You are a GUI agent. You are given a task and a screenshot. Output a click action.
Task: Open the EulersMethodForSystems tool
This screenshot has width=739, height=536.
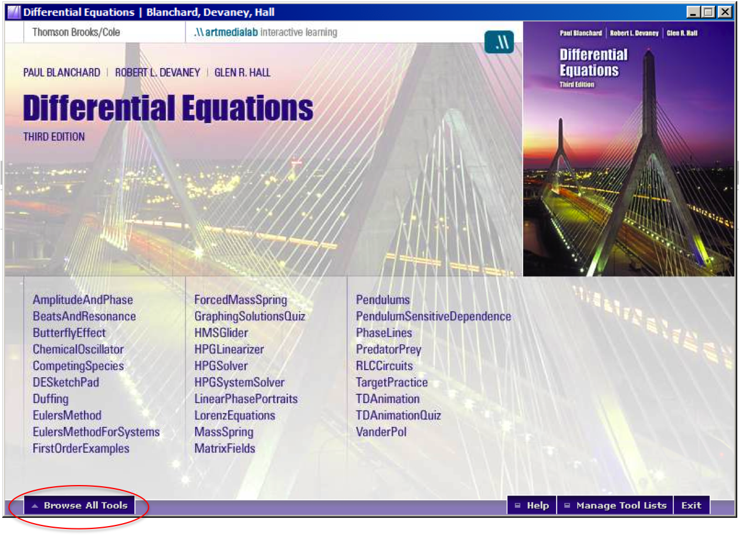point(96,432)
